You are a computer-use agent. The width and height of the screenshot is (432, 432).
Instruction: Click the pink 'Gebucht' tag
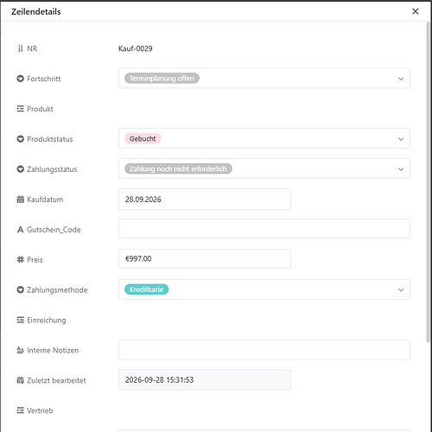tap(143, 138)
